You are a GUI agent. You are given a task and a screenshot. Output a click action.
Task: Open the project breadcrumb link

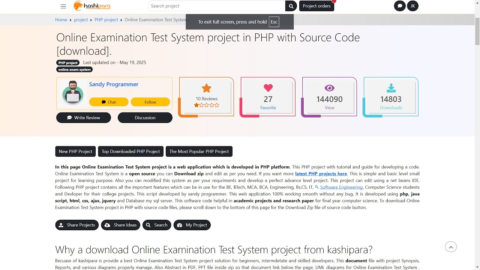pyautogui.click(x=81, y=20)
